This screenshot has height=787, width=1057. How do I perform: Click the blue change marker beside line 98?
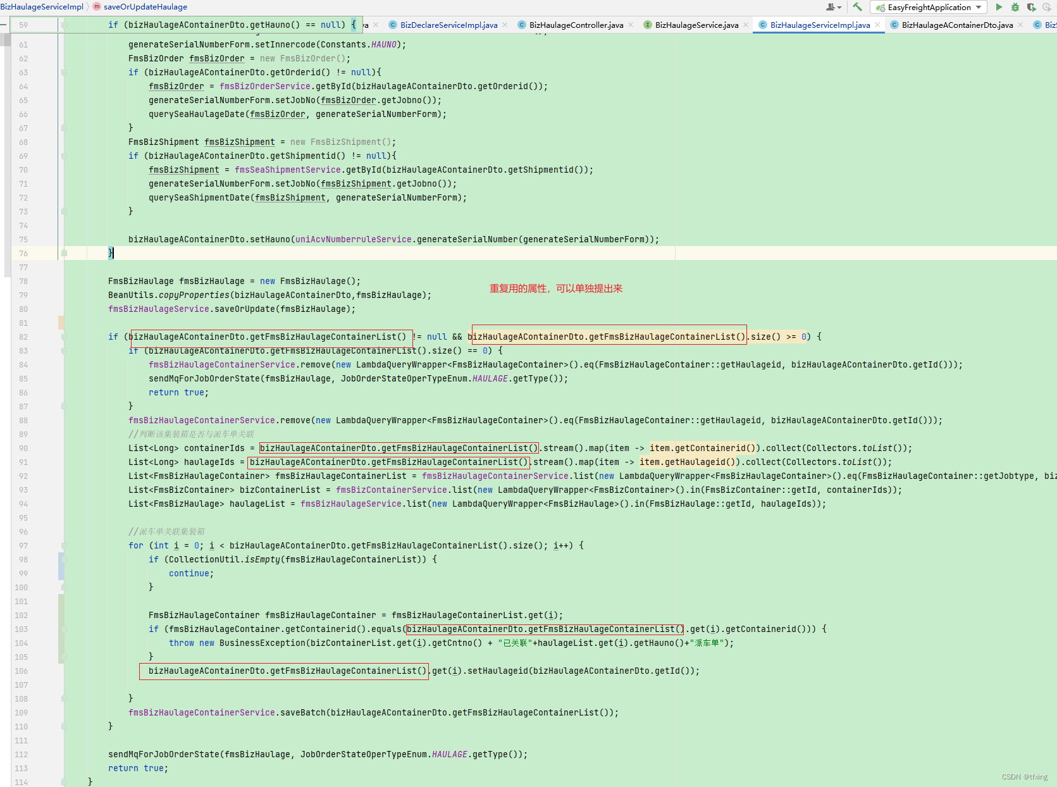click(61, 566)
